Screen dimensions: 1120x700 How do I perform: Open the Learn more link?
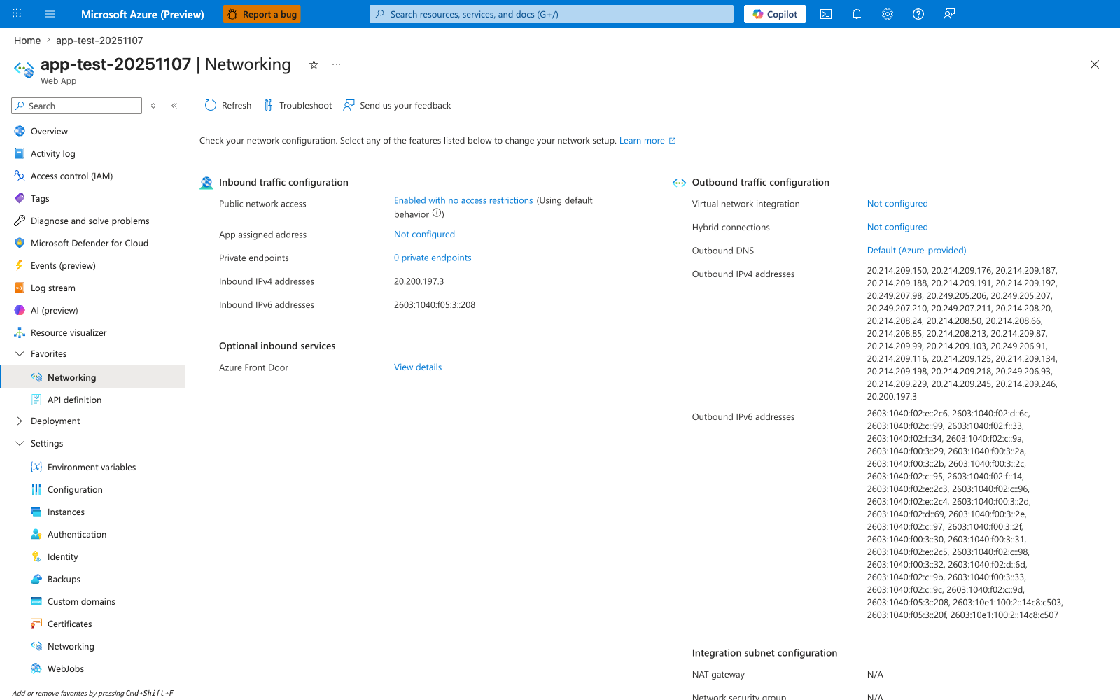tap(647, 140)
